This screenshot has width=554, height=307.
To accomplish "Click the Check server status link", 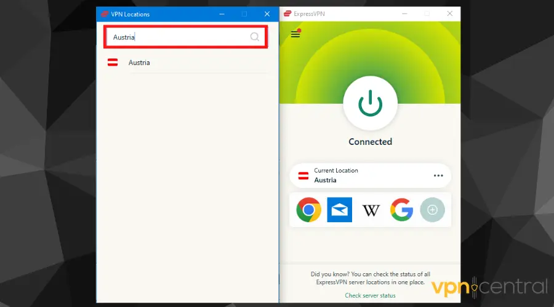I will click(x=370, y=295).
